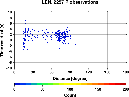Click the dense data cluster near 72 degrees
This screenshot has width=129, height=97.
click(x=59, y=35)
